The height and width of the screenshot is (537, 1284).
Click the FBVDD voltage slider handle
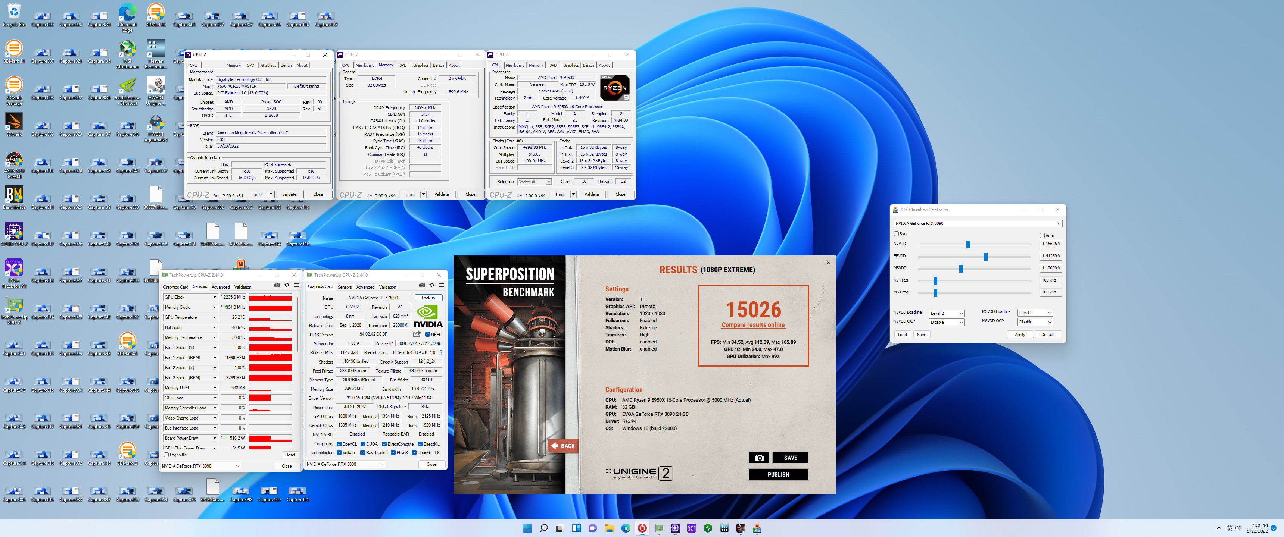coord(985,256)
